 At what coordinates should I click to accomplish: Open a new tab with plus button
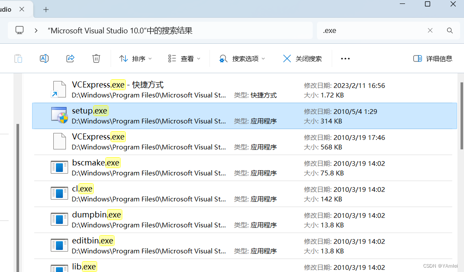click(x=46, y=10)
